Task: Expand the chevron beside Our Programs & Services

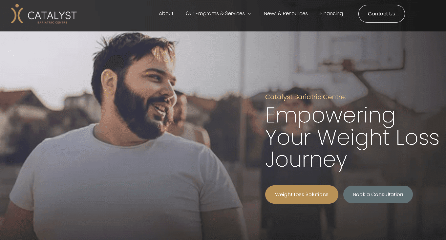Action: tap(249, 14)
